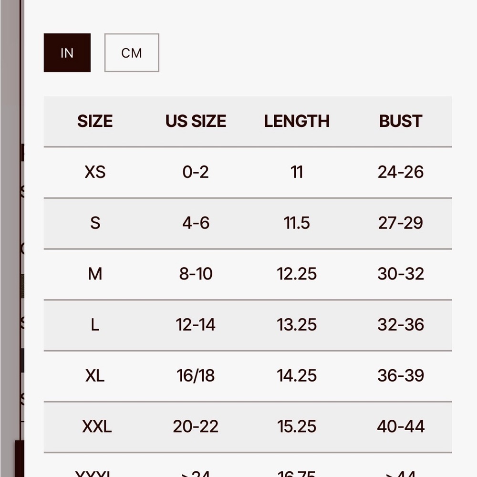Click the SIZE column header
The height and width of the screenshot is (477, 477).
pyautogui.click(x=95, y=121)
